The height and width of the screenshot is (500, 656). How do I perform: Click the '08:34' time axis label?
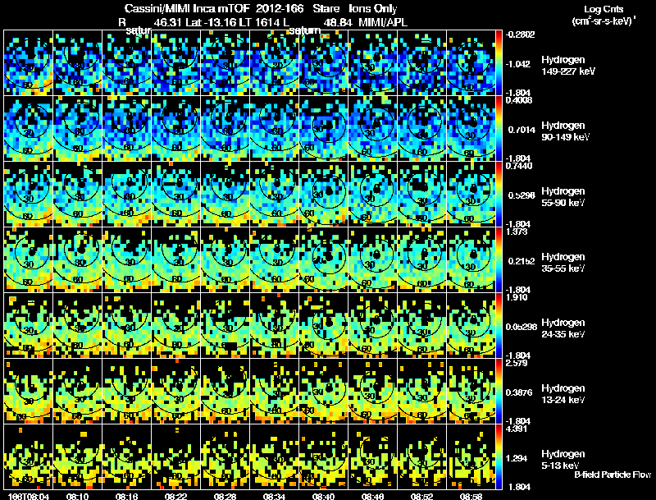(275, 497)
